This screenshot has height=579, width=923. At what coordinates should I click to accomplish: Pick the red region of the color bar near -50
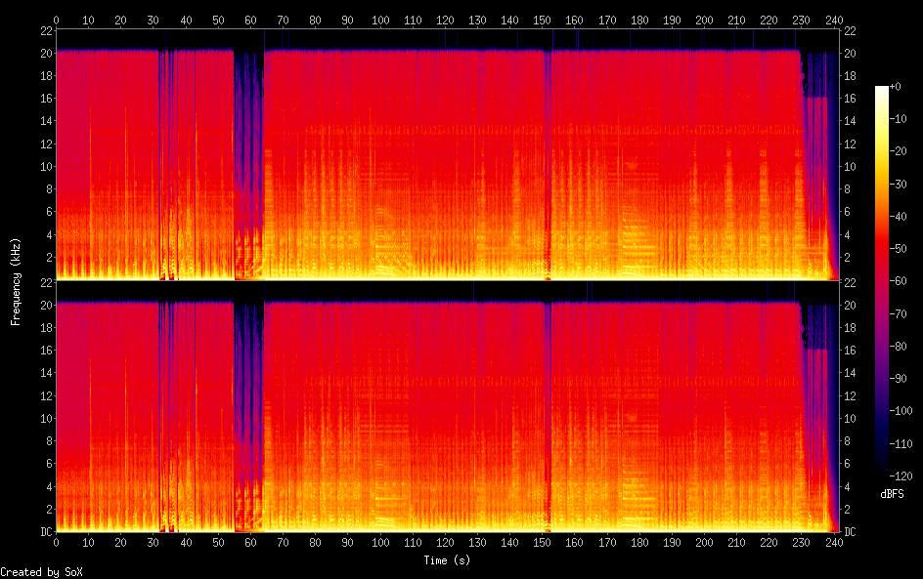tap(882, 240)
